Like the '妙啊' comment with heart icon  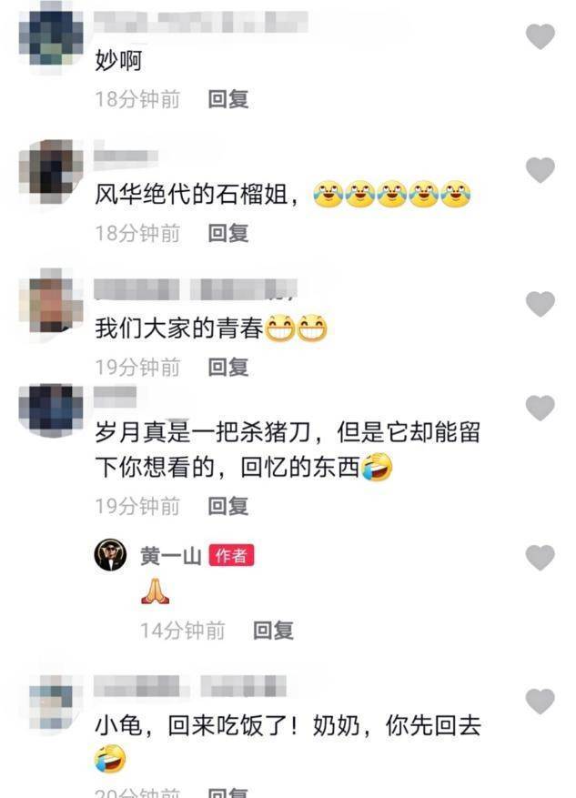[540, 36]
